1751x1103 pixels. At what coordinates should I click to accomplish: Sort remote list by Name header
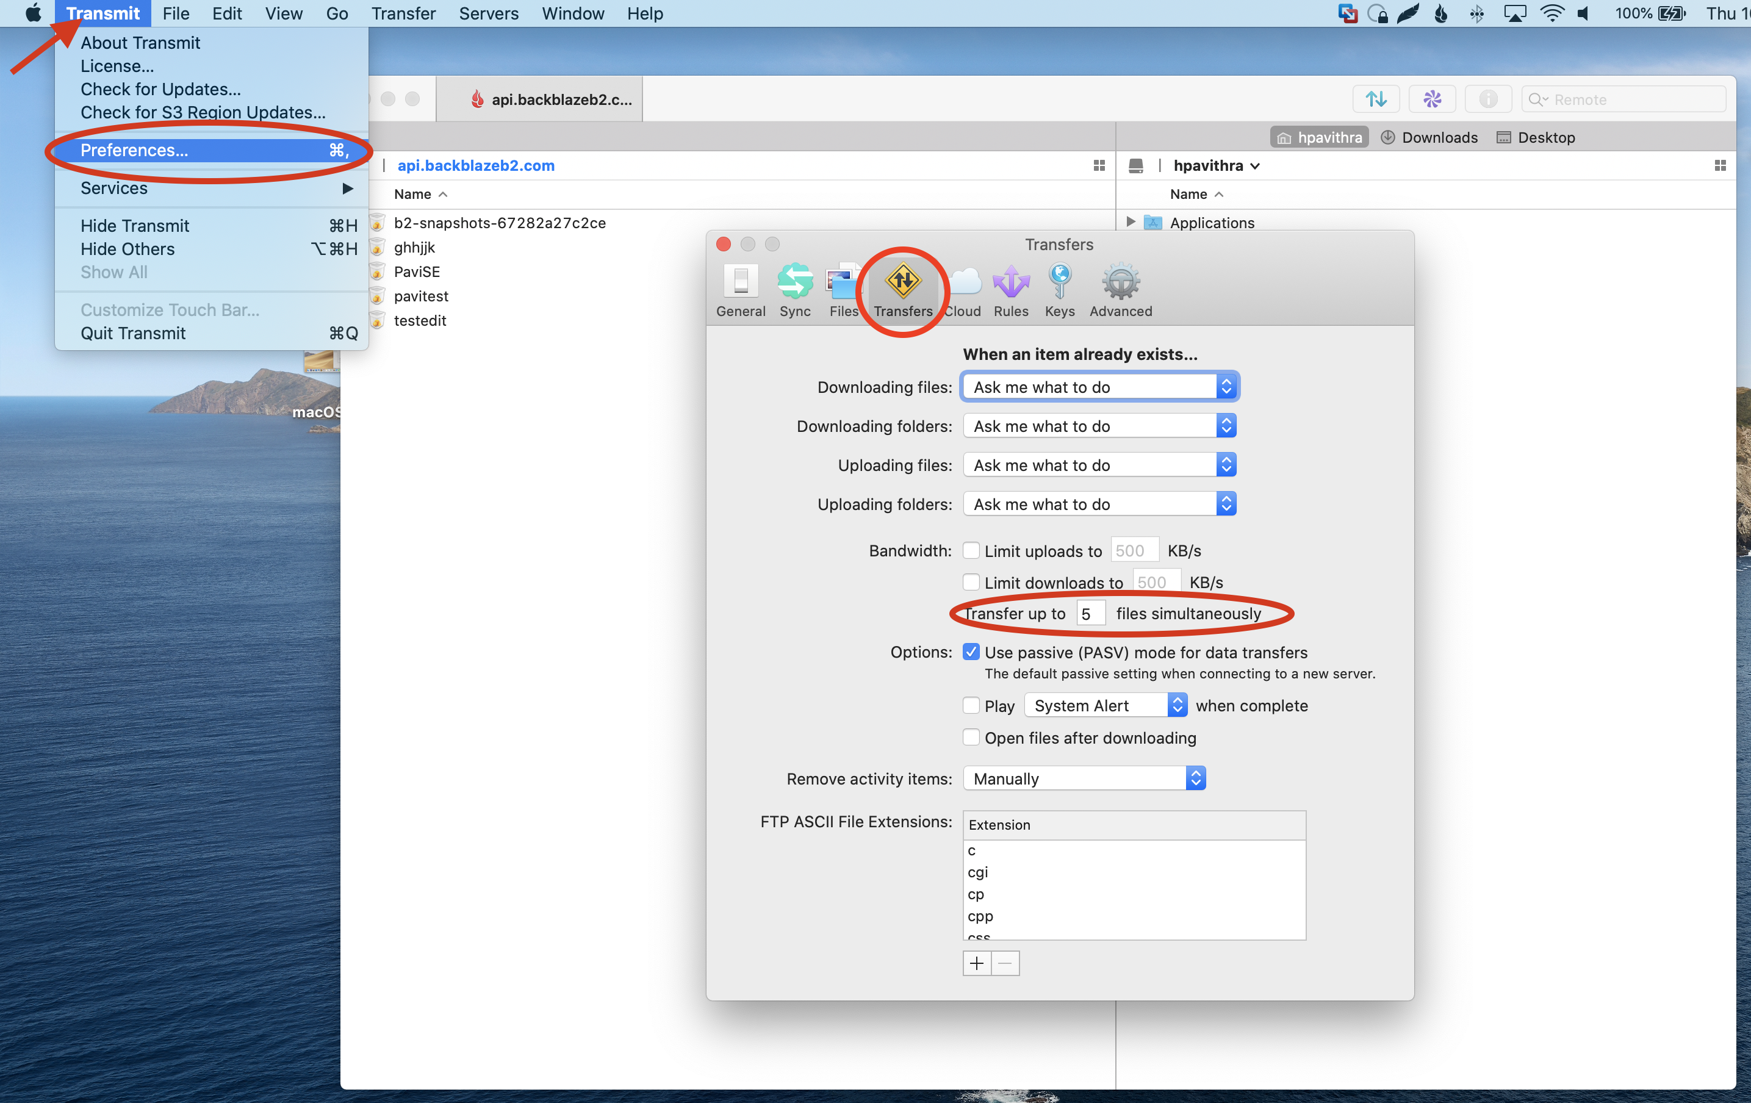pyautogui.click(x=420, y=194)
